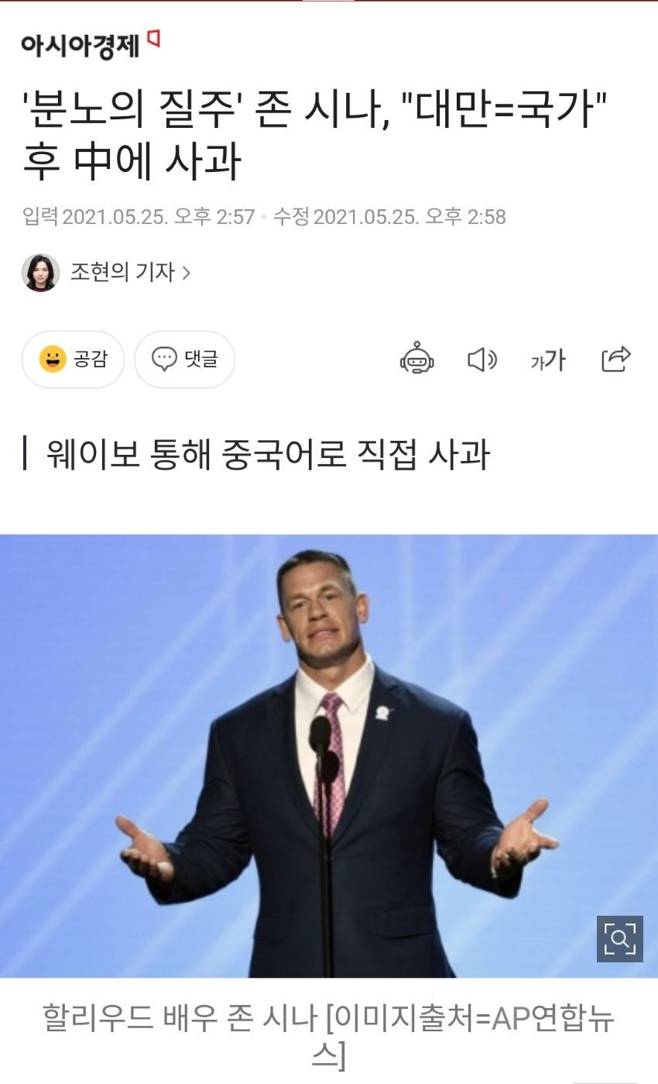658x1084 pixels.
Task: Share the article via share icon
Action: 616,359
